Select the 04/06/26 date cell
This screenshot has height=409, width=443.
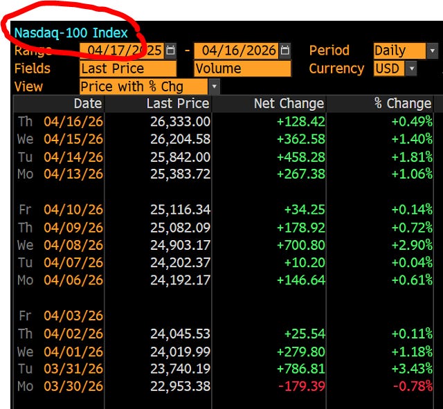point(73,280)
